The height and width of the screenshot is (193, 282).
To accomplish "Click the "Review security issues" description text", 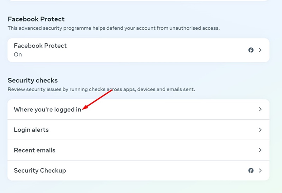I will (101, 89).
